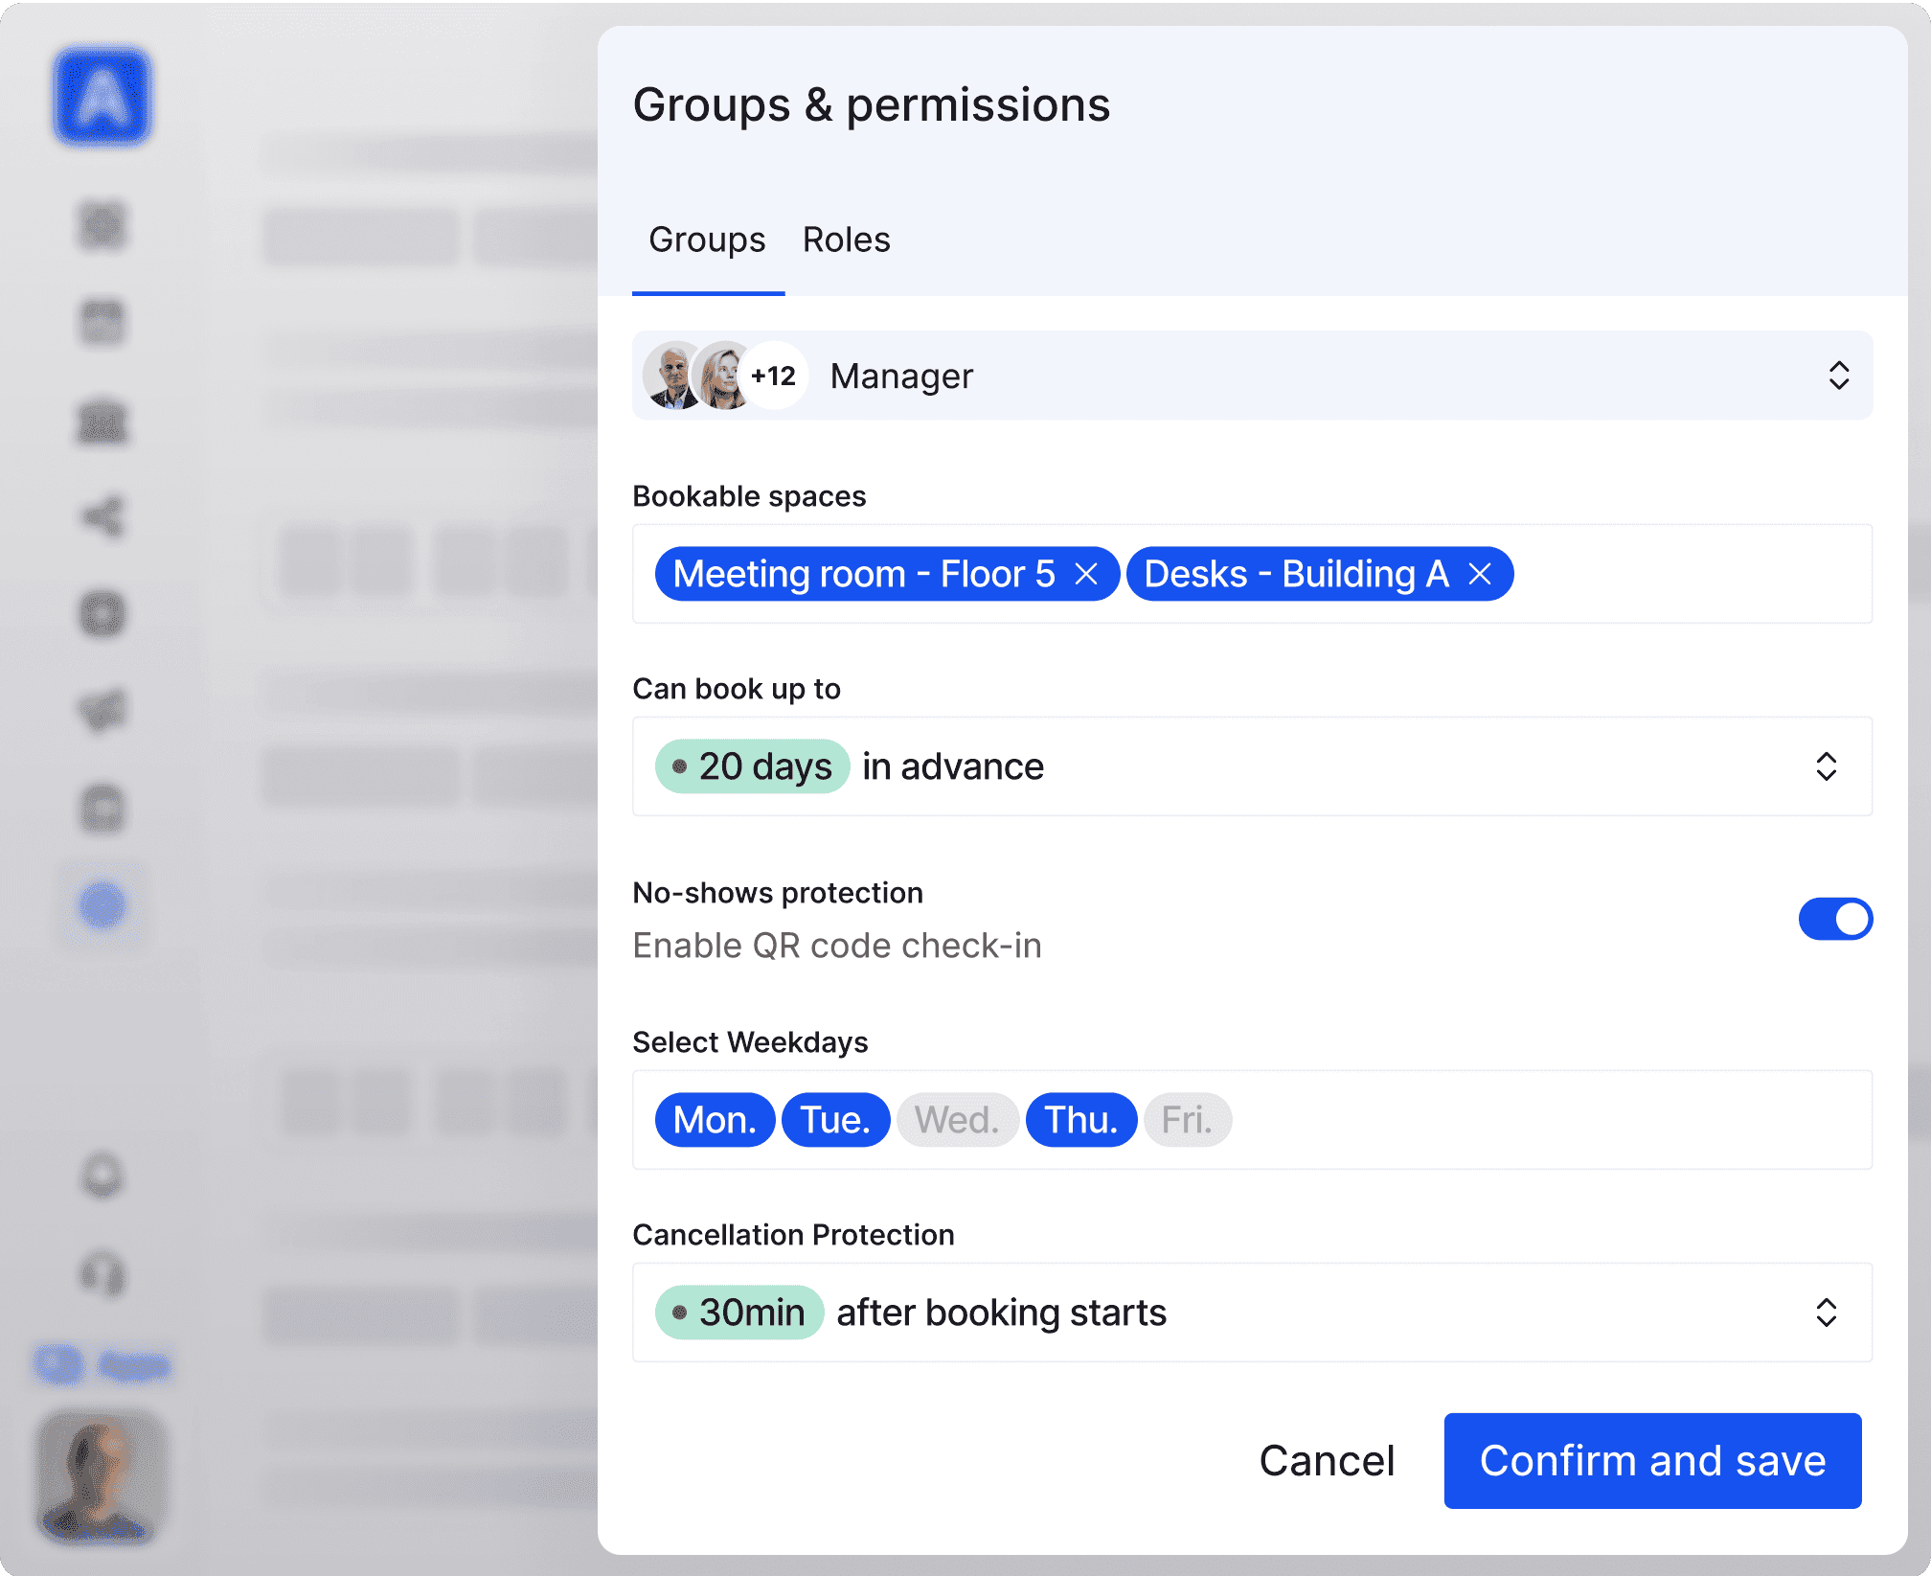This screenshot has height=1576, width=1931.
Task: Click the blue "A" app logo in sidebar
Action: [x=102, y=97]
